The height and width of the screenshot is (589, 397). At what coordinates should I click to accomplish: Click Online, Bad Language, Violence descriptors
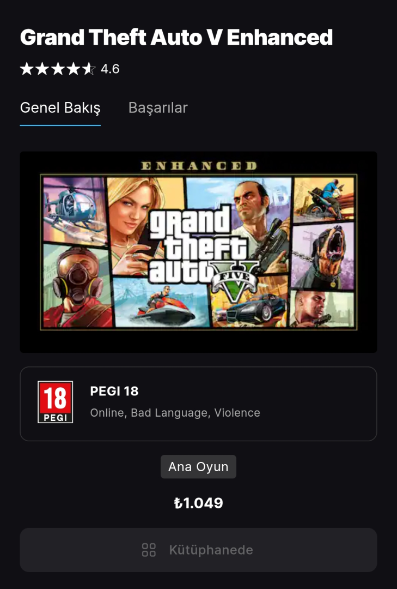tap(175, 412)
